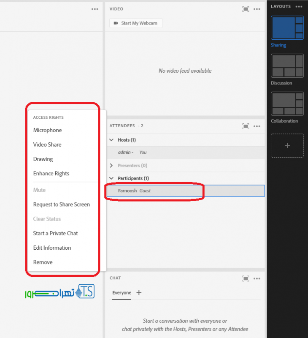308x338 pixels.
Task: Open Layouts panel options menu
Action: (x=299, y=7)
